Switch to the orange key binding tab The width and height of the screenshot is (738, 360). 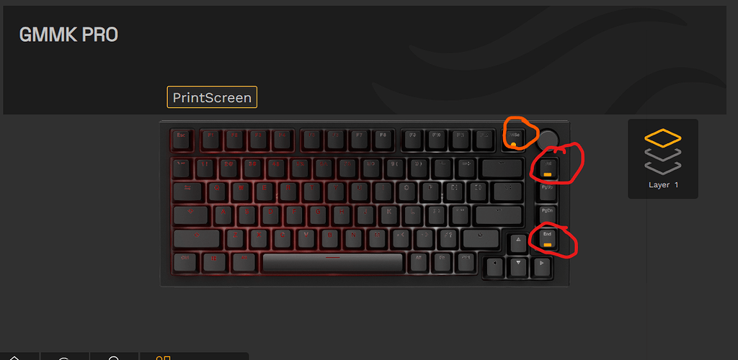pos(163,358)
